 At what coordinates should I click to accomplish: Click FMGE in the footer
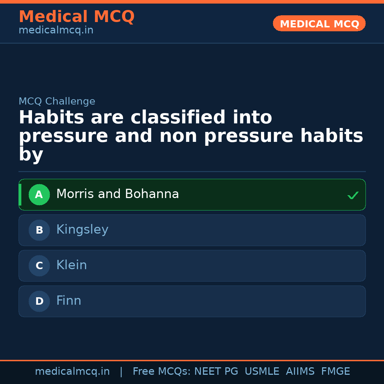(x=335, y=372)
